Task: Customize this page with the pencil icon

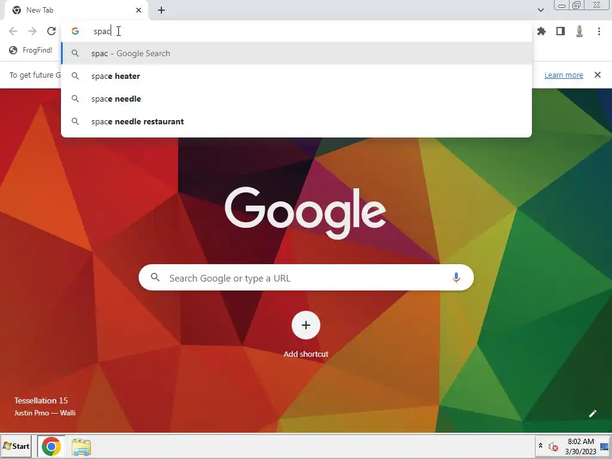Action: [x=592, y=414]
